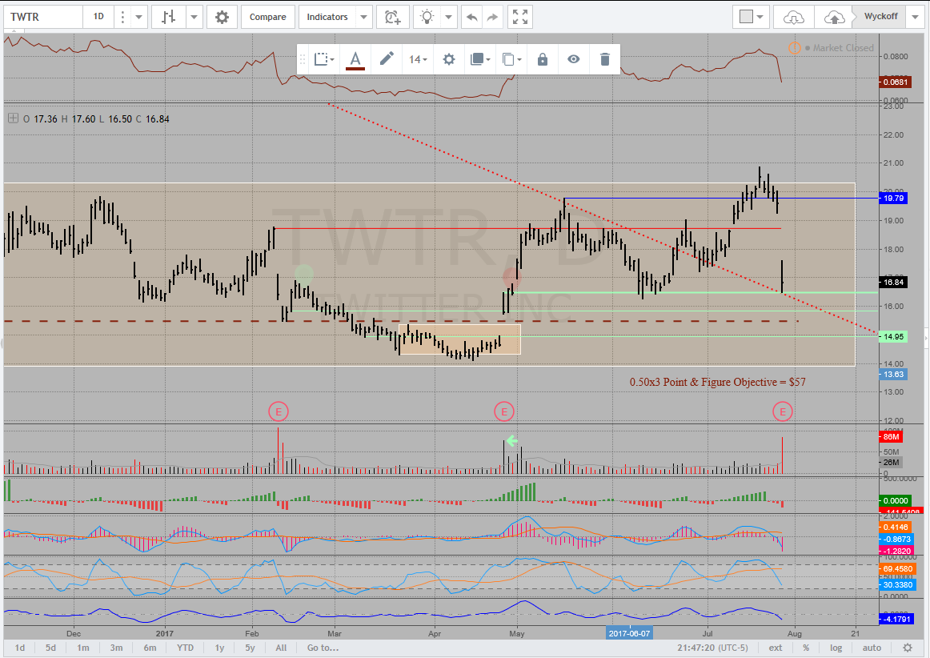The height and width of the screenshot is (658, 930).
Task: Enter fullscreen mode
Action: tap(520, 17)
